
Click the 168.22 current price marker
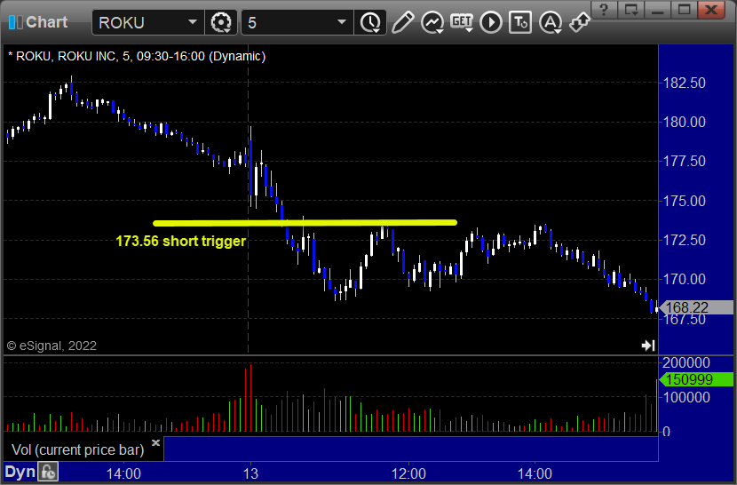click(x=696, y=307)
